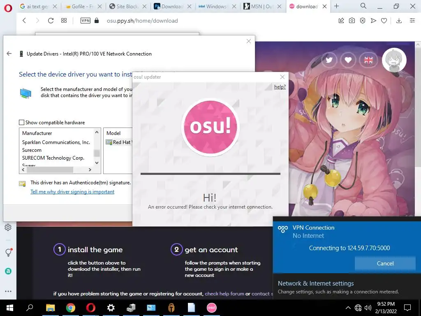Close the Gofile tab
The height and width of the screenshot is (316, 421).
tap(99, 7)
